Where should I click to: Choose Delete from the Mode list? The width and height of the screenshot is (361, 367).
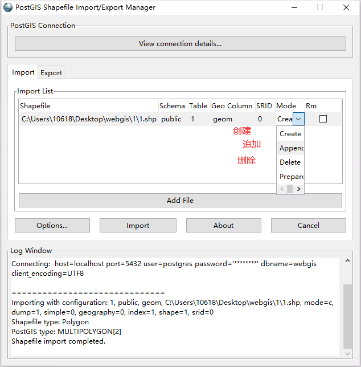click(290, 162)
